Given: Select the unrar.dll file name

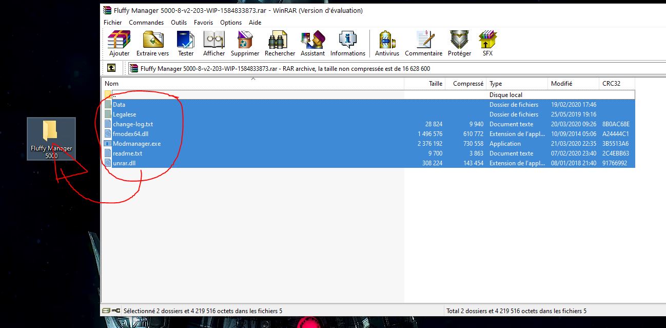Looking at the screenshot, I should coord(124,163).
